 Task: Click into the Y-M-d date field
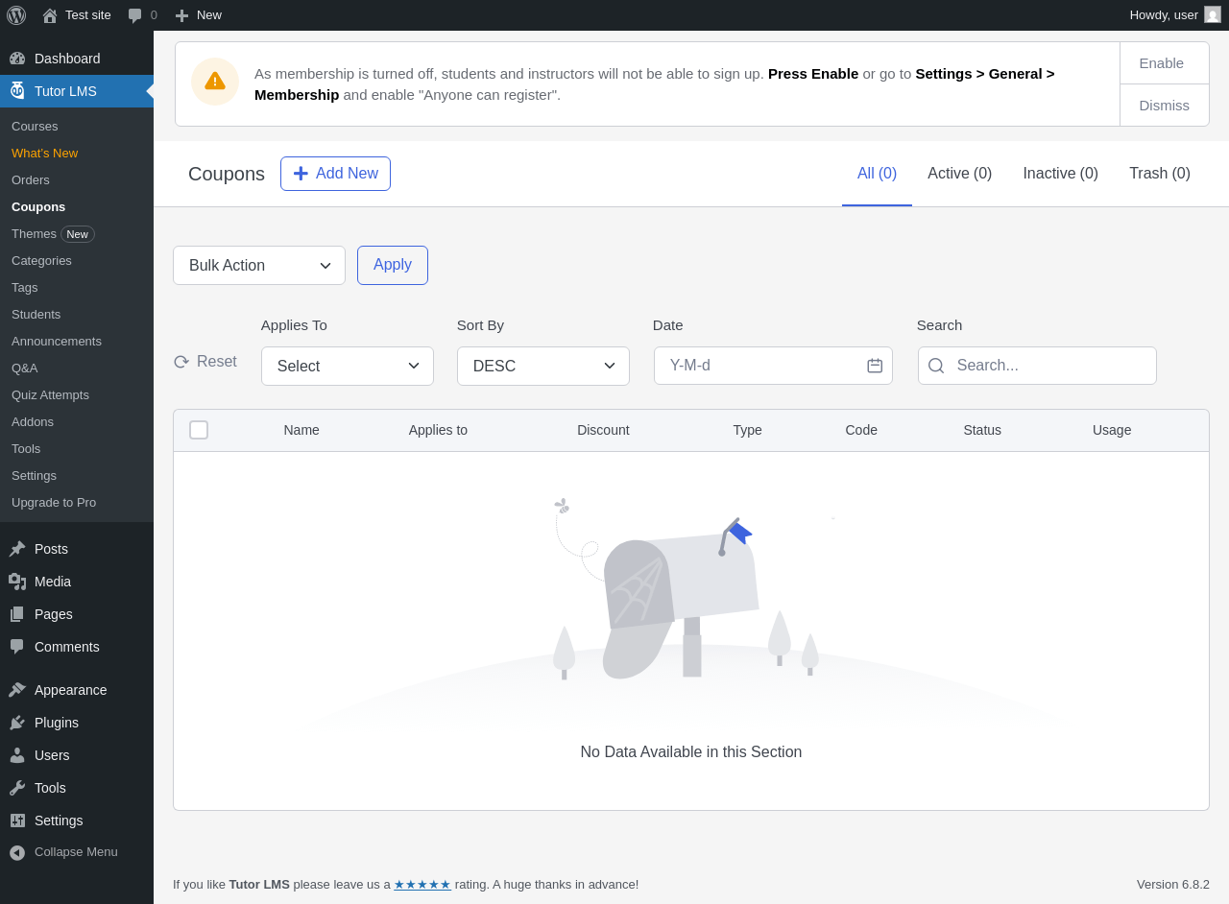(x=773, y=366)
